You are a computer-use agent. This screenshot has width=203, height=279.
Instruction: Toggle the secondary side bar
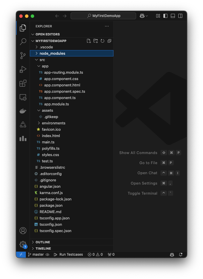tap(180, 16)
